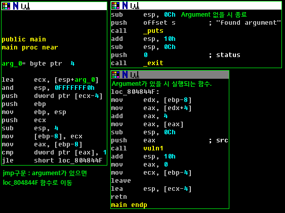285x213 pixels.
Task: Click the 'loc_804844F:' label
Action: coord(135,92)
